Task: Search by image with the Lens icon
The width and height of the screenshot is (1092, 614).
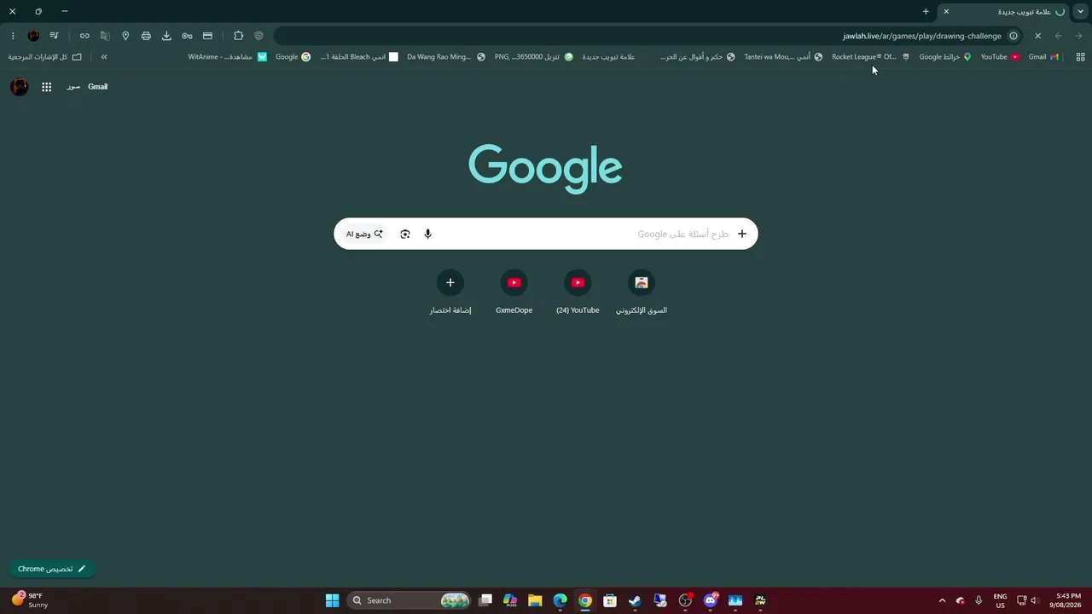Action: coord(405,234)
